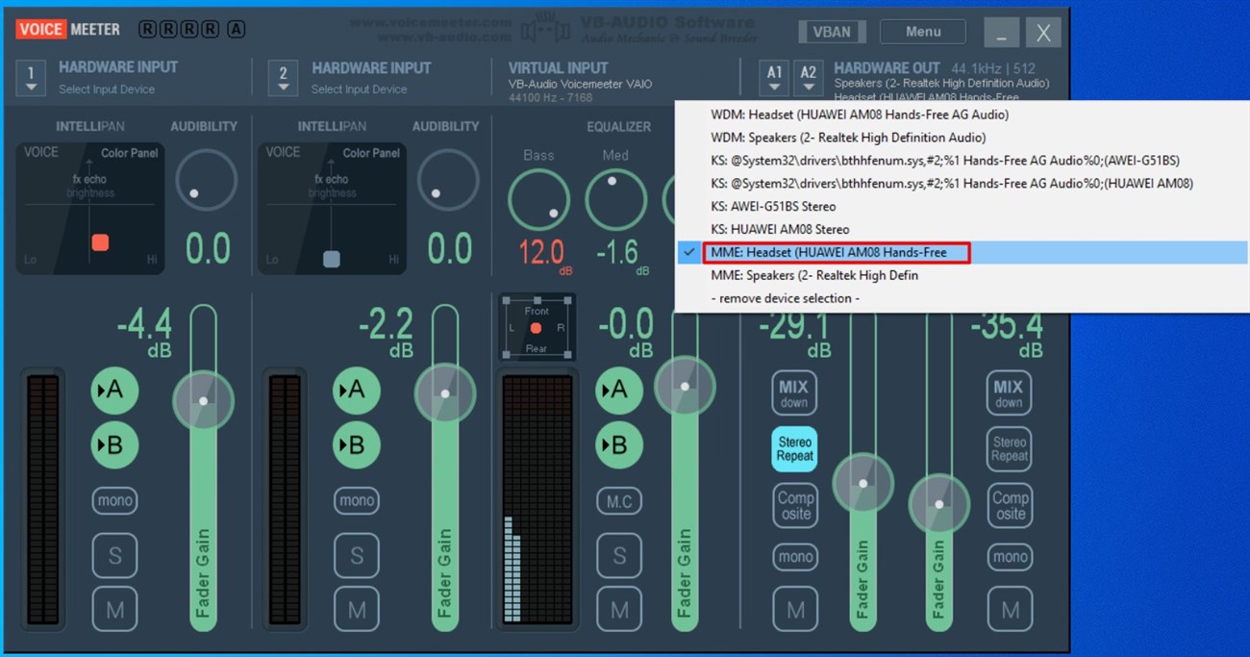Screen dimensions: 1250x657
Task: Mute the A2 output bus
Action: (1010, 610)
